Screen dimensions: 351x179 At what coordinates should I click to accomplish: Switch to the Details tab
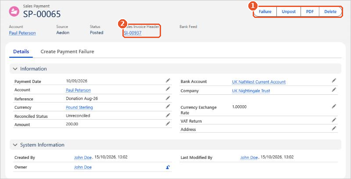tap(21, 52)
